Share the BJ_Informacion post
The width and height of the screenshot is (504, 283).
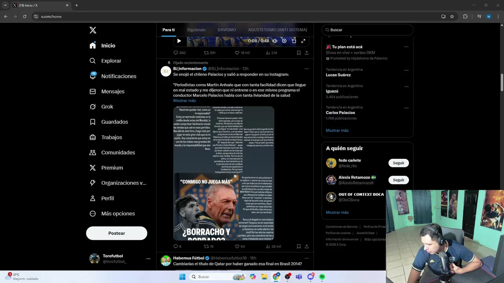click(x=307, y=246)
